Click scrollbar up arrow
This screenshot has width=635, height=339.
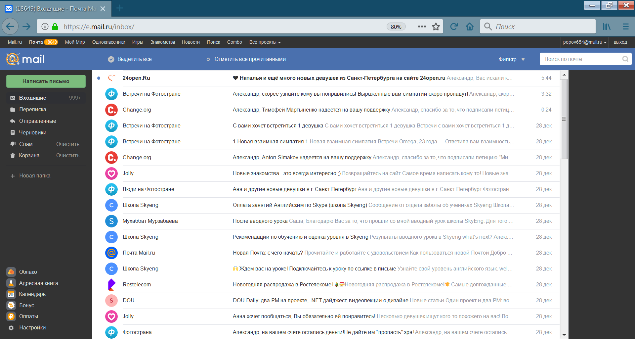pyautogui.click(x=564, y=75)
